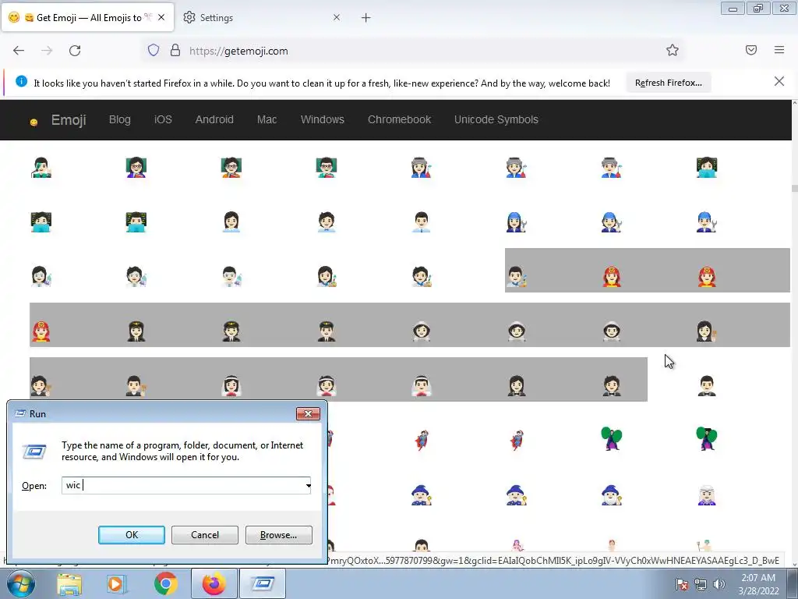Open a new tab with plus button
Viewport: 798px width, 599px height.
tap(366, 18)
